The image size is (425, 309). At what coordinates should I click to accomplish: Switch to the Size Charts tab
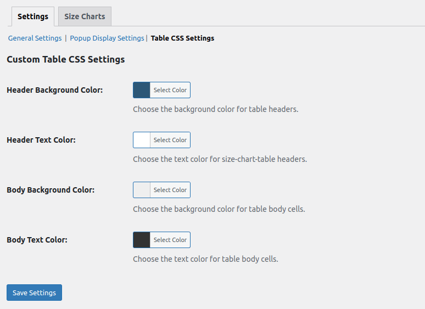pos(85,16)
